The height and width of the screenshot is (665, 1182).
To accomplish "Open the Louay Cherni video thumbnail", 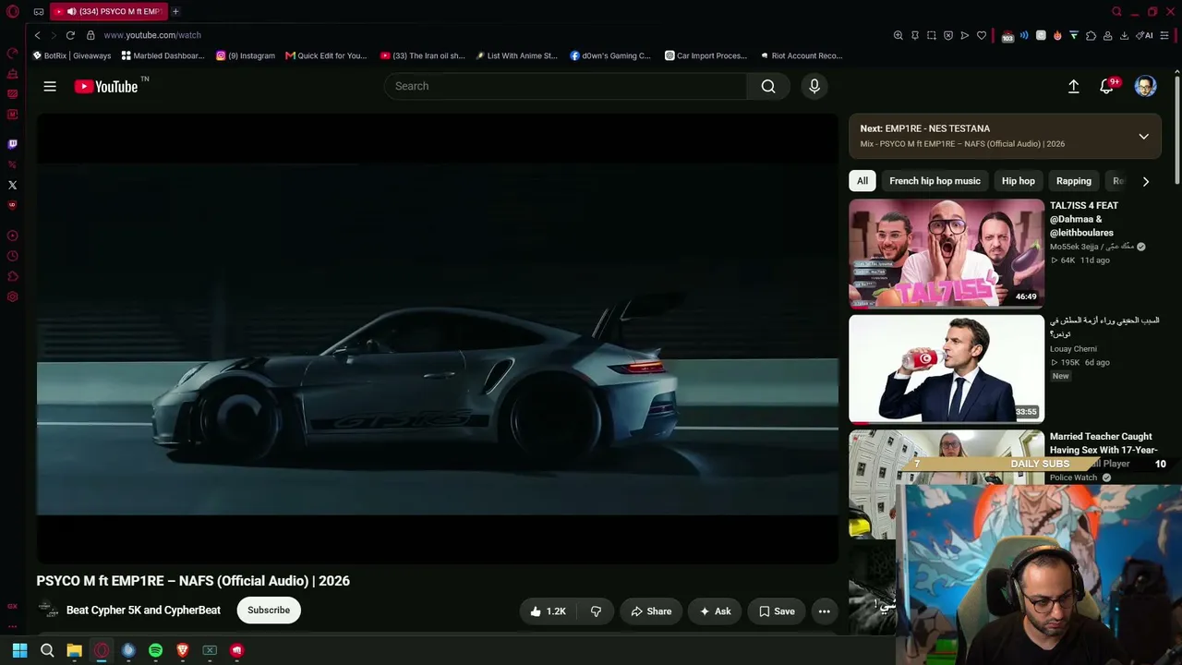I will coord(947,369).
